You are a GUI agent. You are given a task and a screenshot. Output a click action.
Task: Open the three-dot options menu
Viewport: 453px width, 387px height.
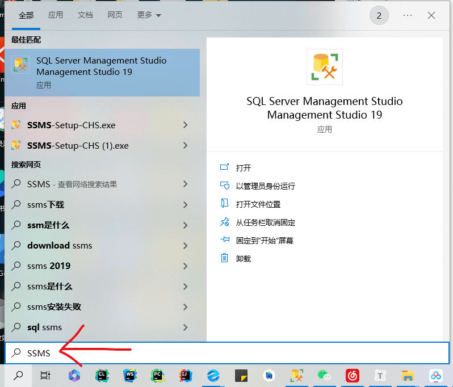(x=408, y=15)
